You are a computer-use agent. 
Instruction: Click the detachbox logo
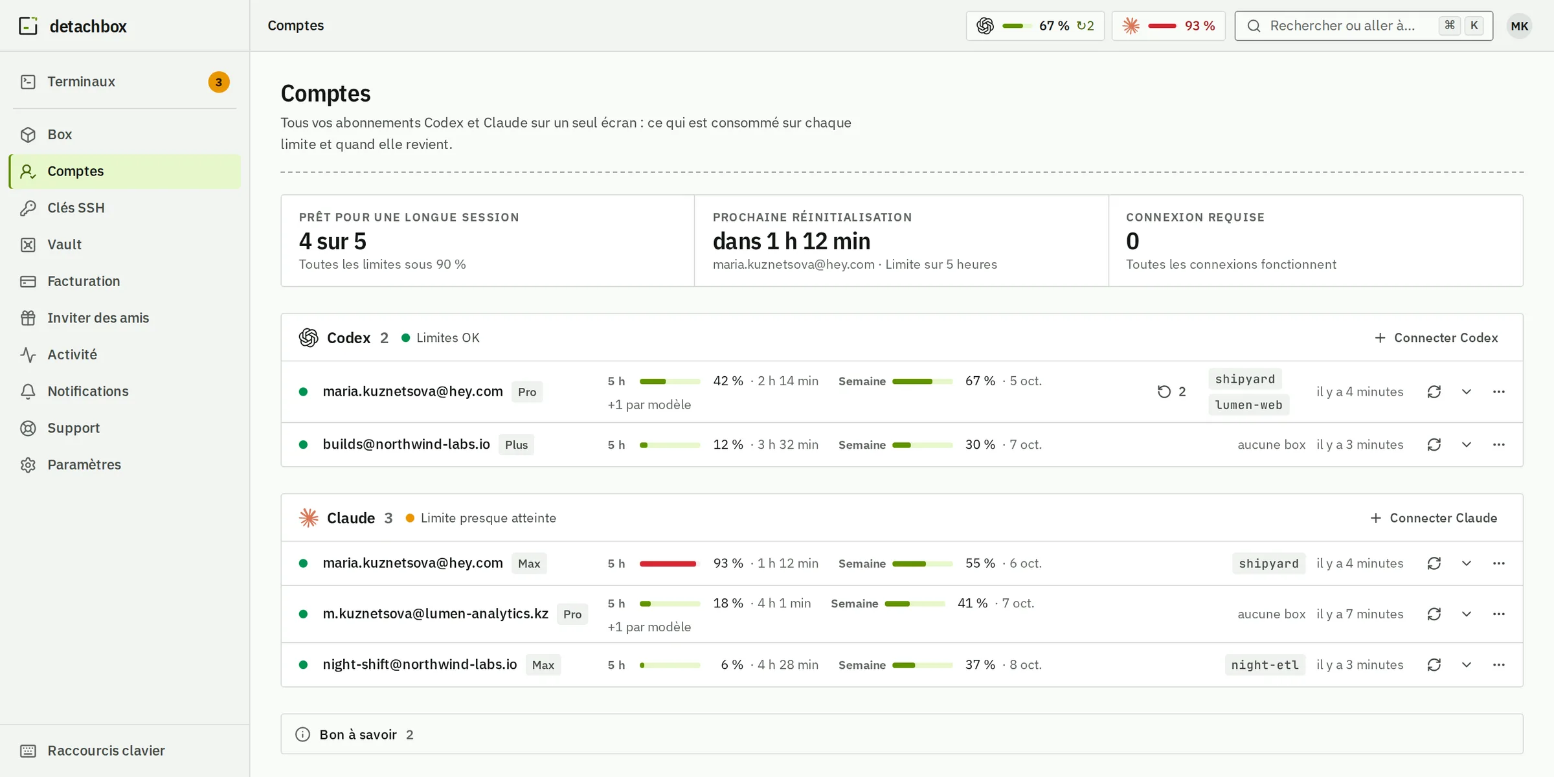(73, 26)
